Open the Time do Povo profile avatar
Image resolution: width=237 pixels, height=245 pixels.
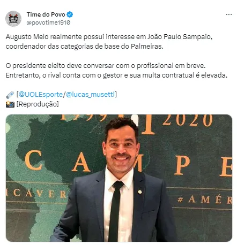click(13, 19)
